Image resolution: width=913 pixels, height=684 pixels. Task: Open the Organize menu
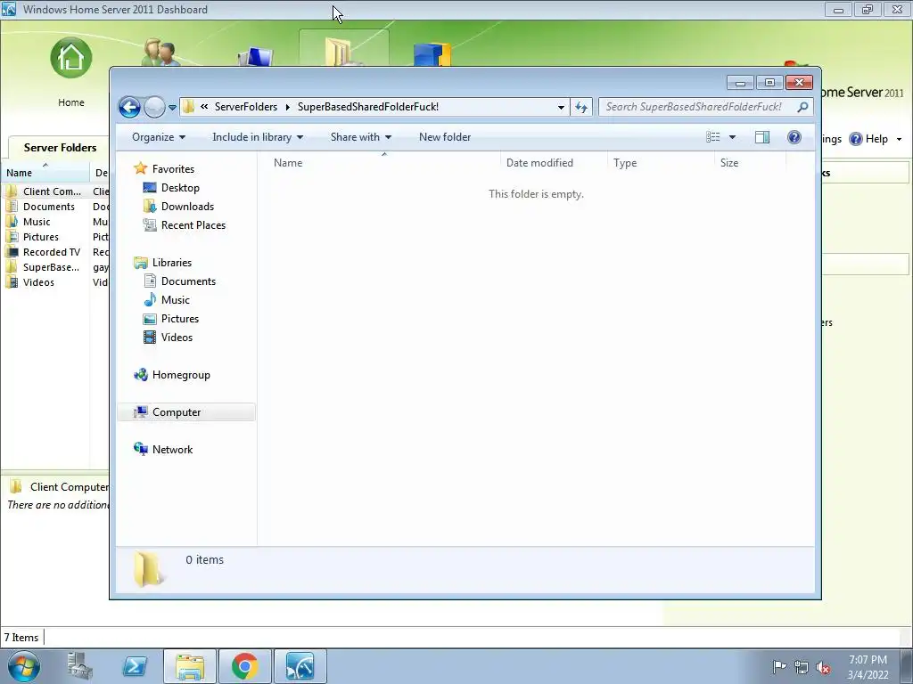point(159,137)
